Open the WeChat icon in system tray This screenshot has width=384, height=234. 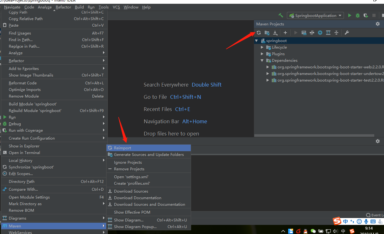click(313, 231)
